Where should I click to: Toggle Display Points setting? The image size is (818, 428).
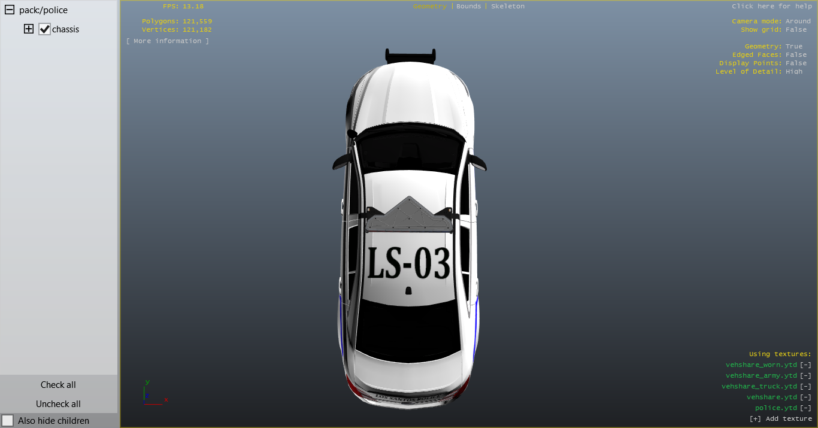click(x=796, y=63)
